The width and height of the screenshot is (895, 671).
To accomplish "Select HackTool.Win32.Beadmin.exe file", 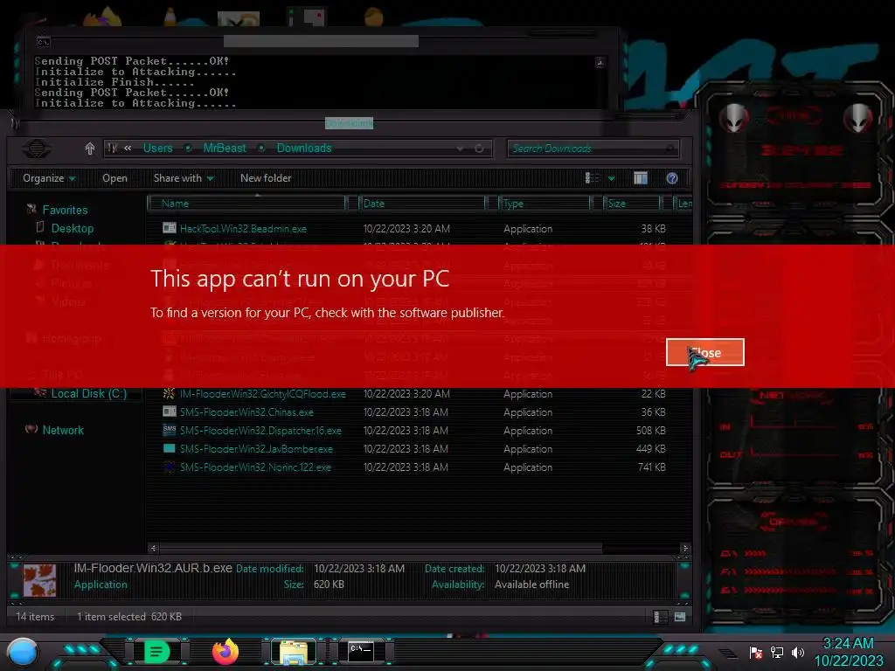I will click(x=243, y=229).
